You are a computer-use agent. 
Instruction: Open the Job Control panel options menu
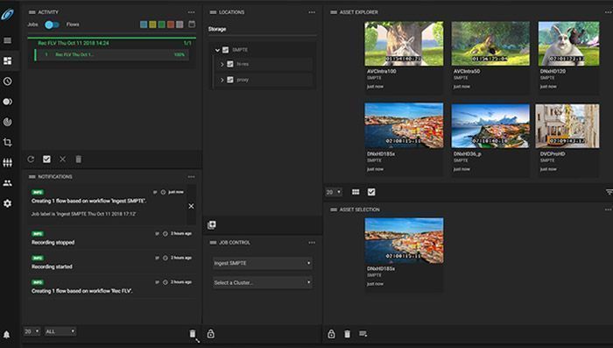pyautogui.click(x=312, y=242)
